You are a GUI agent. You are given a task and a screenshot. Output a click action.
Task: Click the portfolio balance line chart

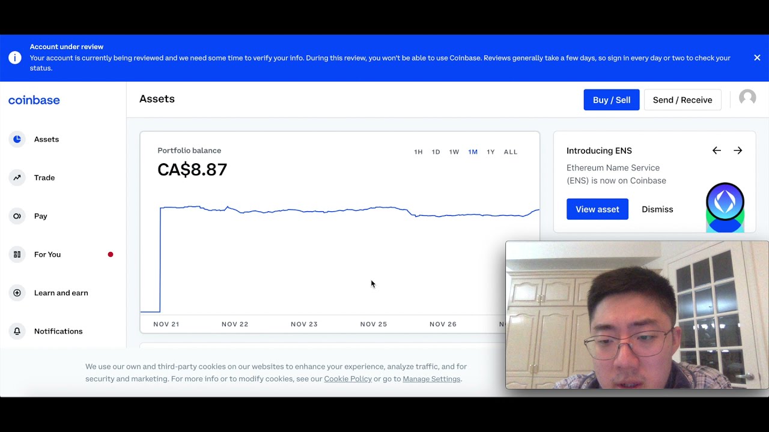point(340,258)
